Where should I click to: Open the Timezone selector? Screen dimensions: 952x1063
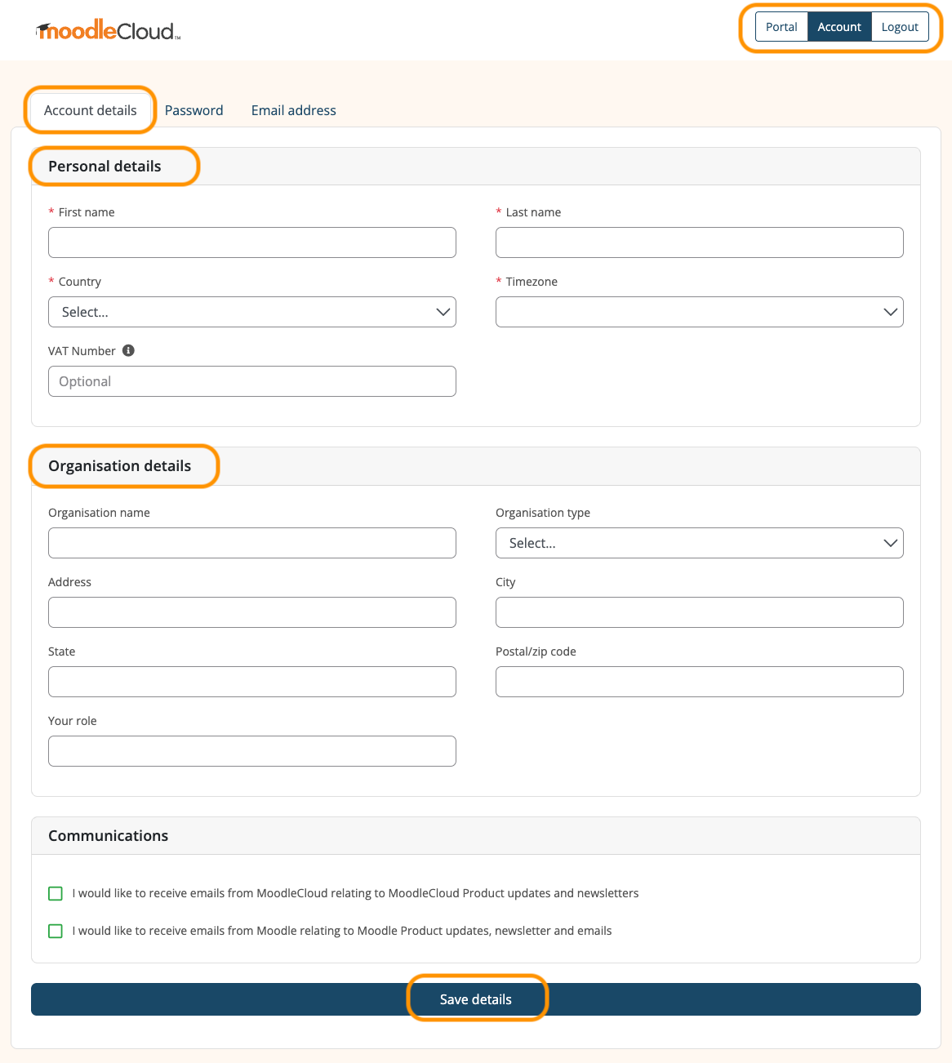click(699, 312)
